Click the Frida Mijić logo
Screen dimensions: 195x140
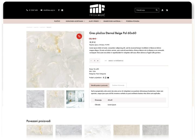[x=97, y=10]
